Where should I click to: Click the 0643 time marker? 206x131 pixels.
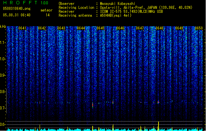point(61,28)
